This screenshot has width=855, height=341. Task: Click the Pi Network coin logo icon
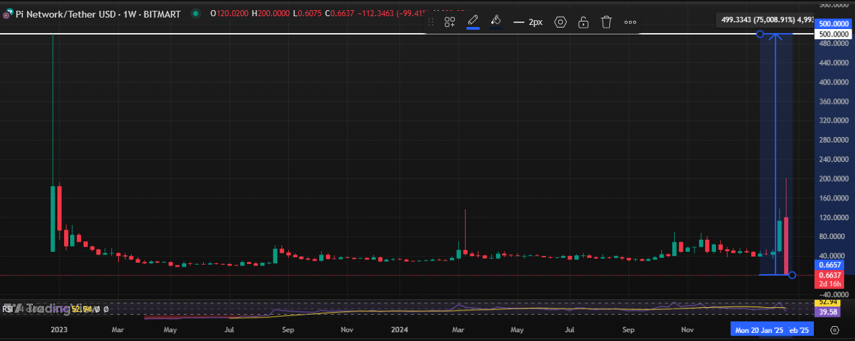point(6,14)
